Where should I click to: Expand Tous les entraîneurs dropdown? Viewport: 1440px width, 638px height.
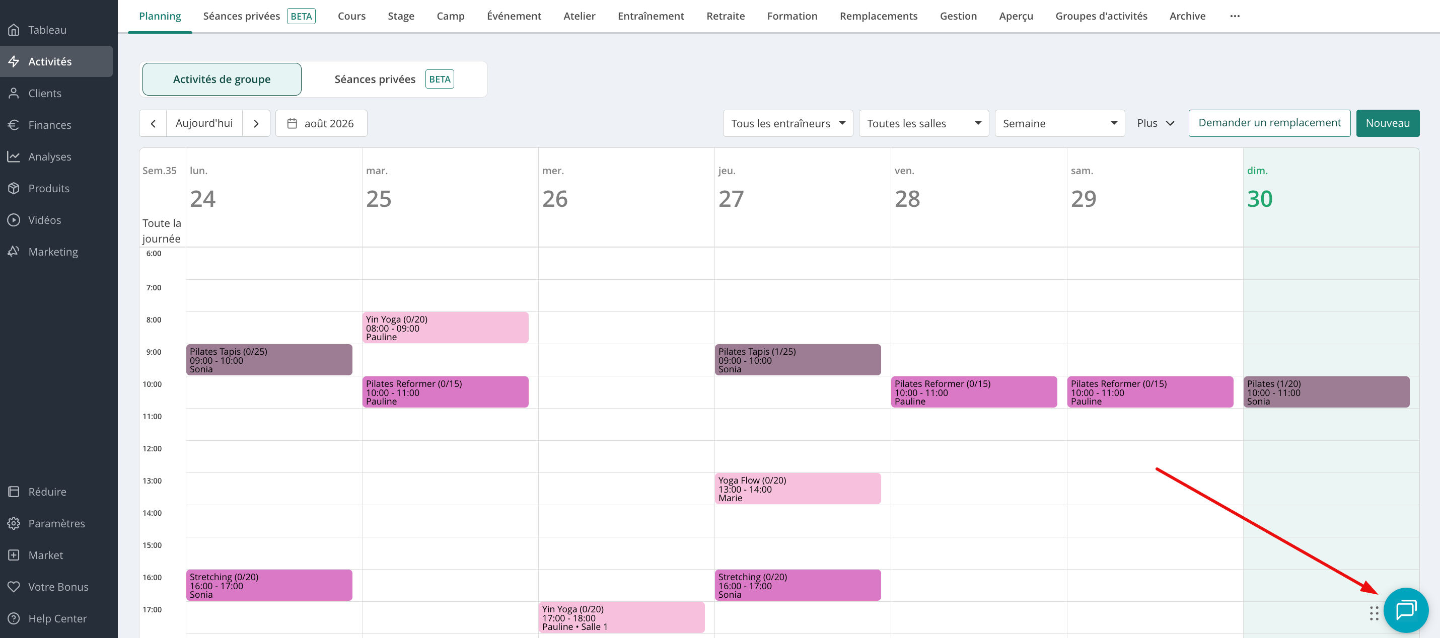coord(787,123)
